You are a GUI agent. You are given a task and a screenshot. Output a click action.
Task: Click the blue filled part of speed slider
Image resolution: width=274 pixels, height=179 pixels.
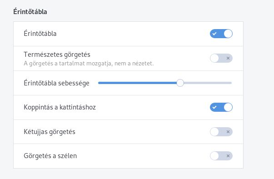point(137,83)
